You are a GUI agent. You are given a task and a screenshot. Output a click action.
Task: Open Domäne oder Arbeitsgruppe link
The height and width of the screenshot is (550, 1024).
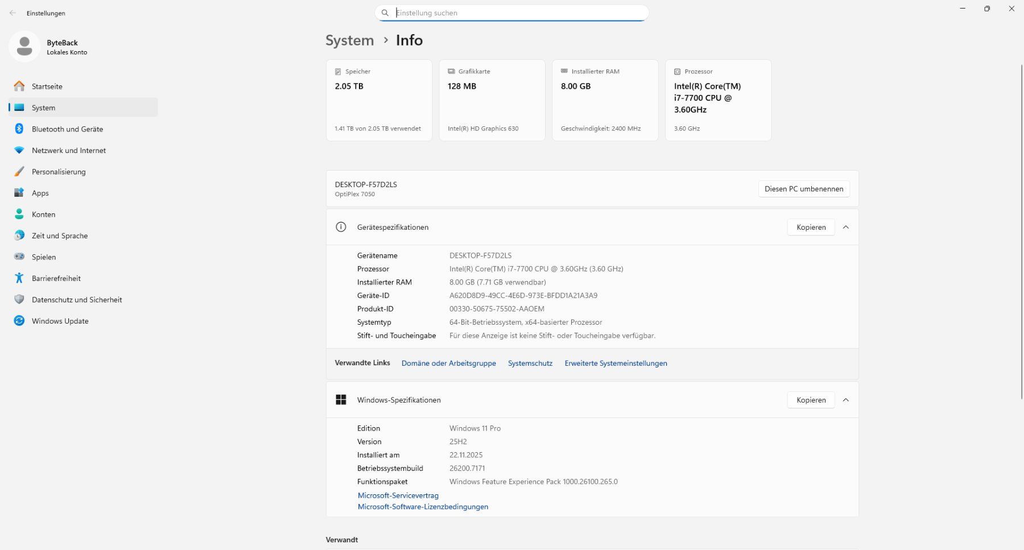click(x=449, y=363)
